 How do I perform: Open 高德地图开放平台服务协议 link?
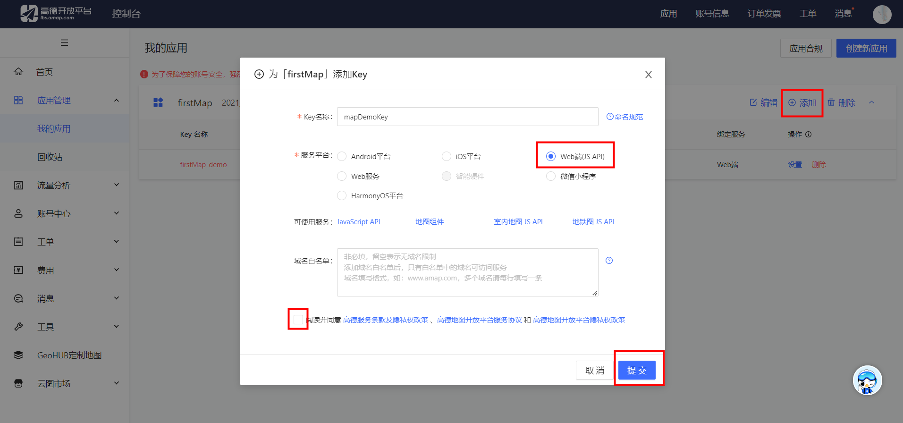tap(480, 320)
